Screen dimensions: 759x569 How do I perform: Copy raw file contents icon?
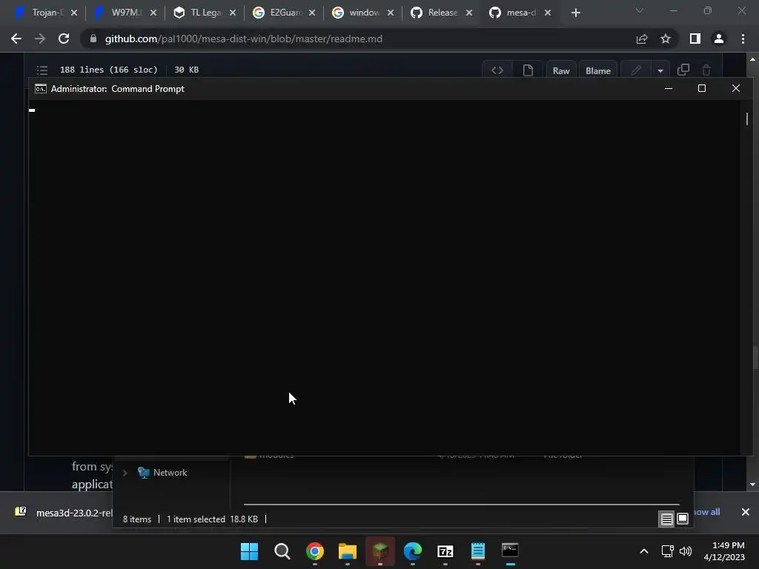(x=683, y=70)
